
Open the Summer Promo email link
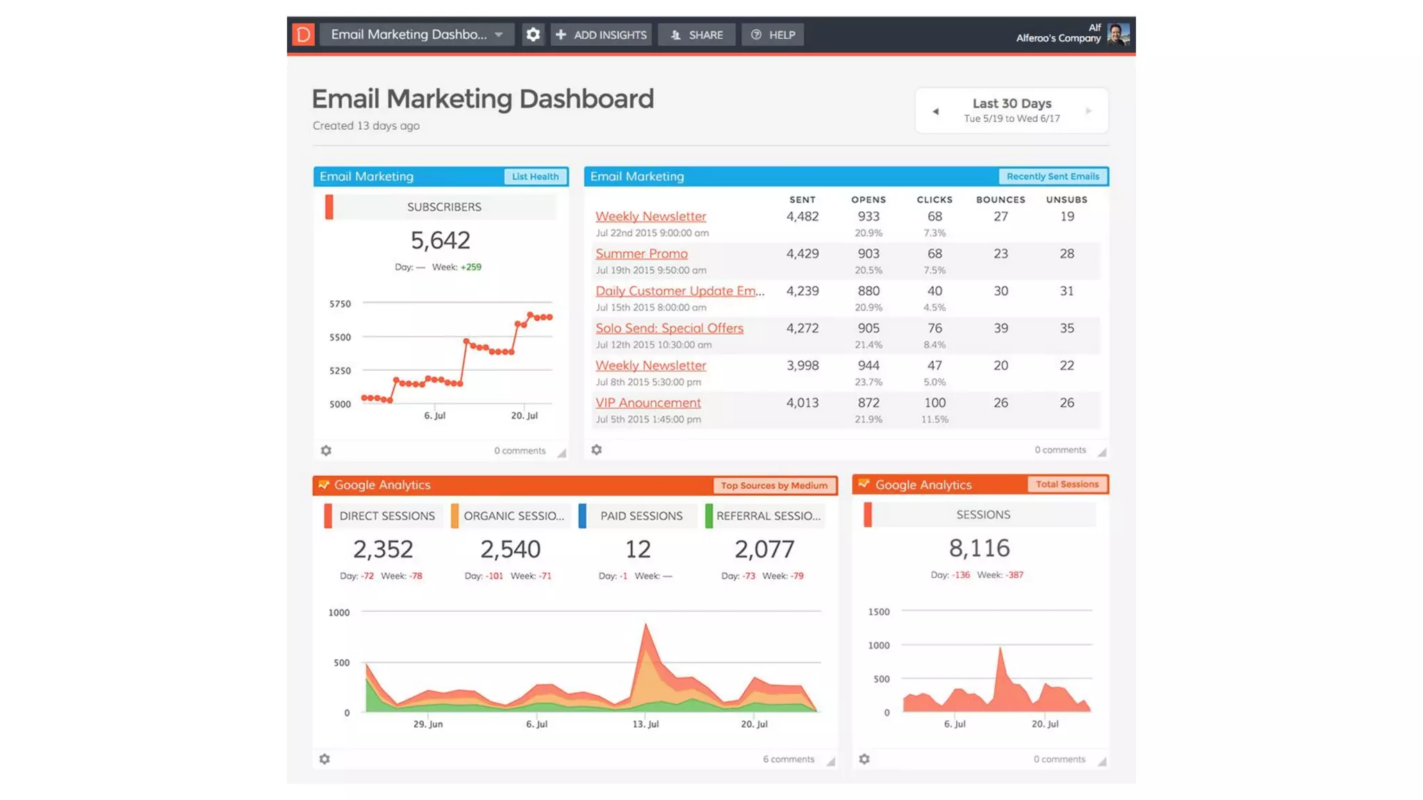(641, 253)
